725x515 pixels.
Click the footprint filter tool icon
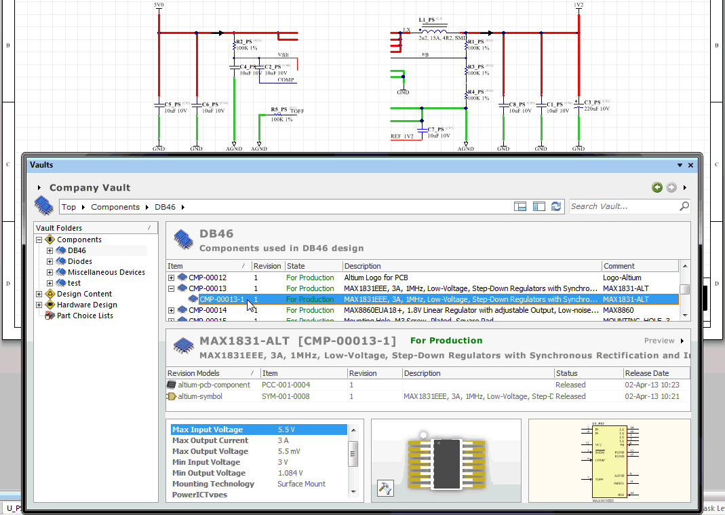click(x=385, y=488)
